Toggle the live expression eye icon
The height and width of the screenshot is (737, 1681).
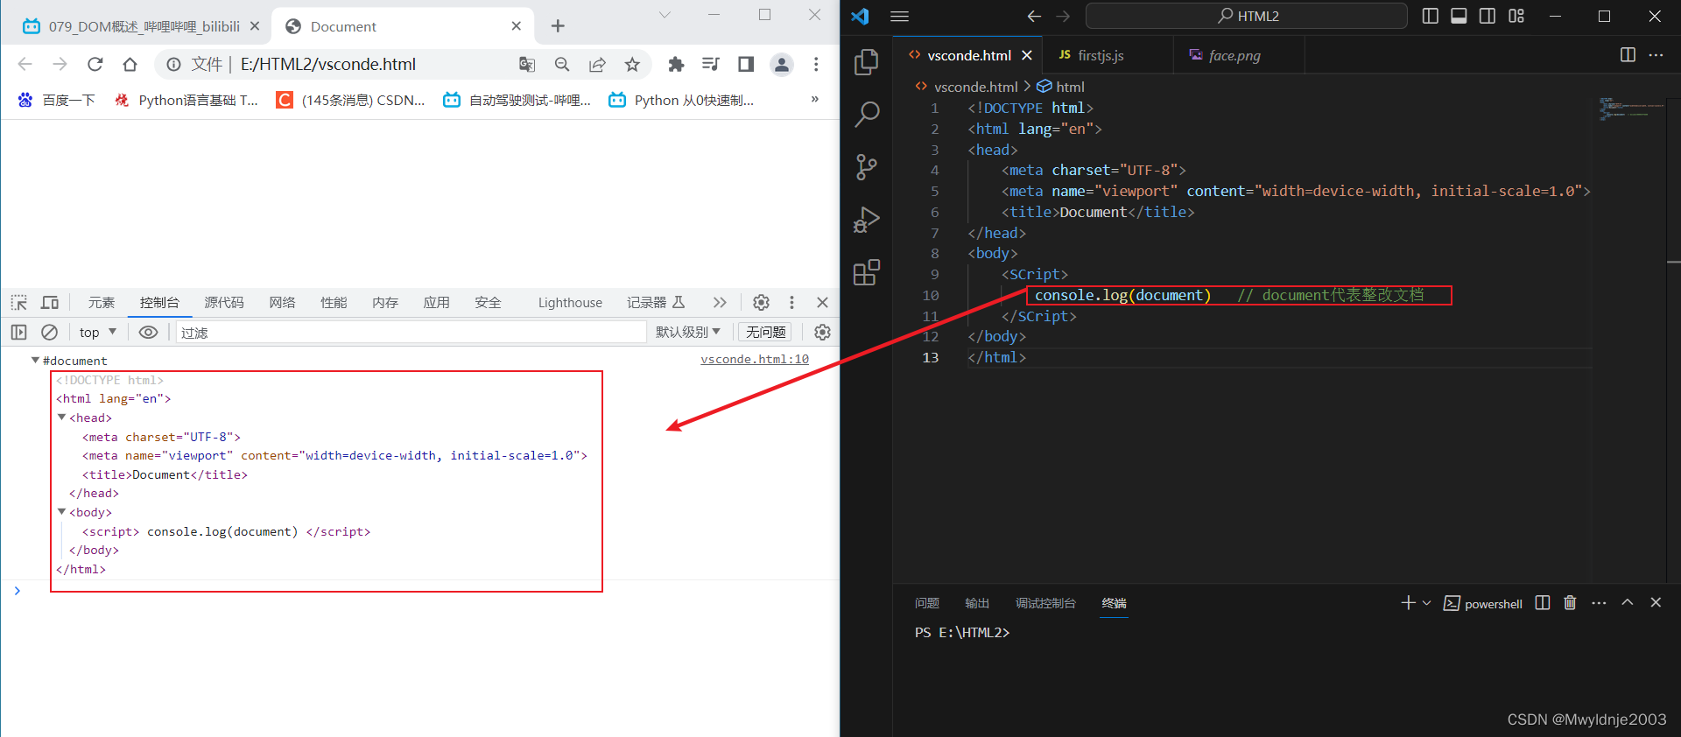coord(149,332)
